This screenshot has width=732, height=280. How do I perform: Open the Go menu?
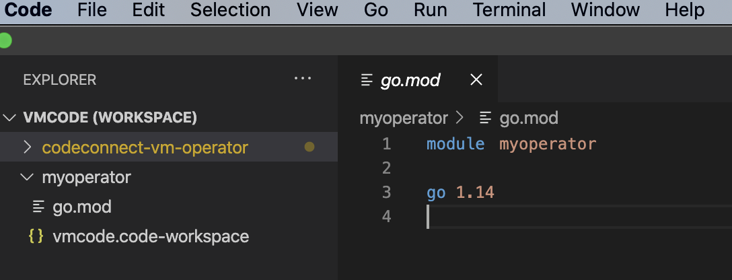[376, 10]
